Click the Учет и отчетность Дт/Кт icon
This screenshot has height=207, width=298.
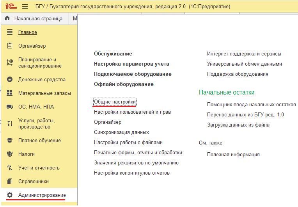point(10,168)
